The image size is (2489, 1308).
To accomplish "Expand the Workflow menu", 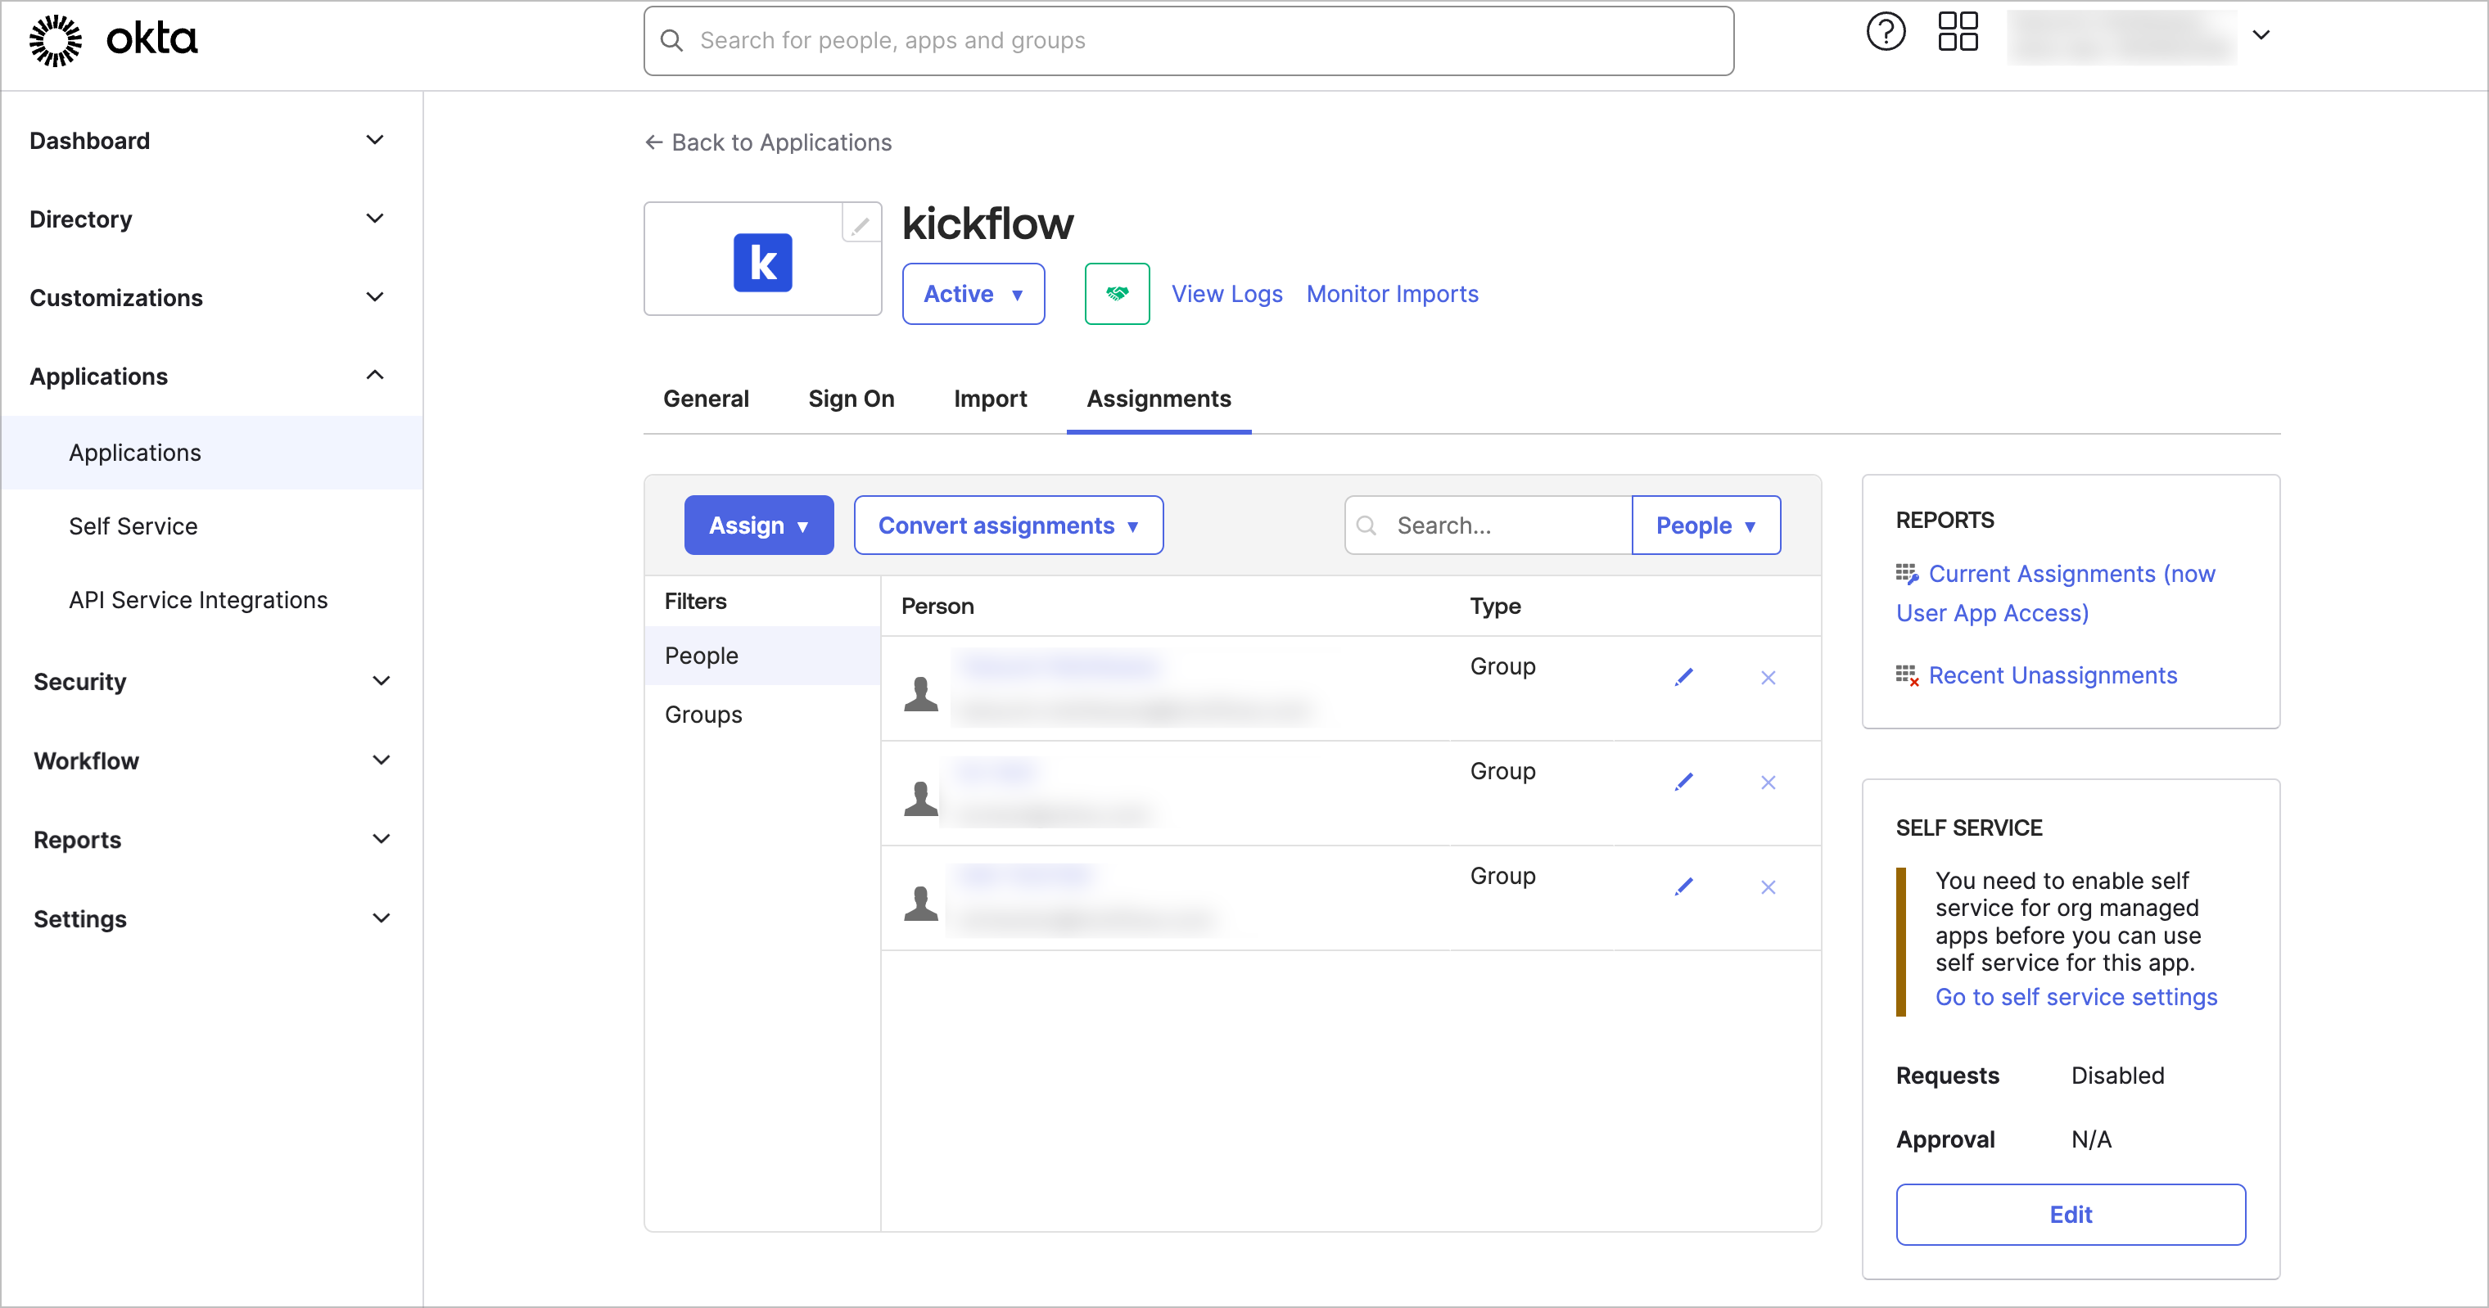I will [382, 760].
